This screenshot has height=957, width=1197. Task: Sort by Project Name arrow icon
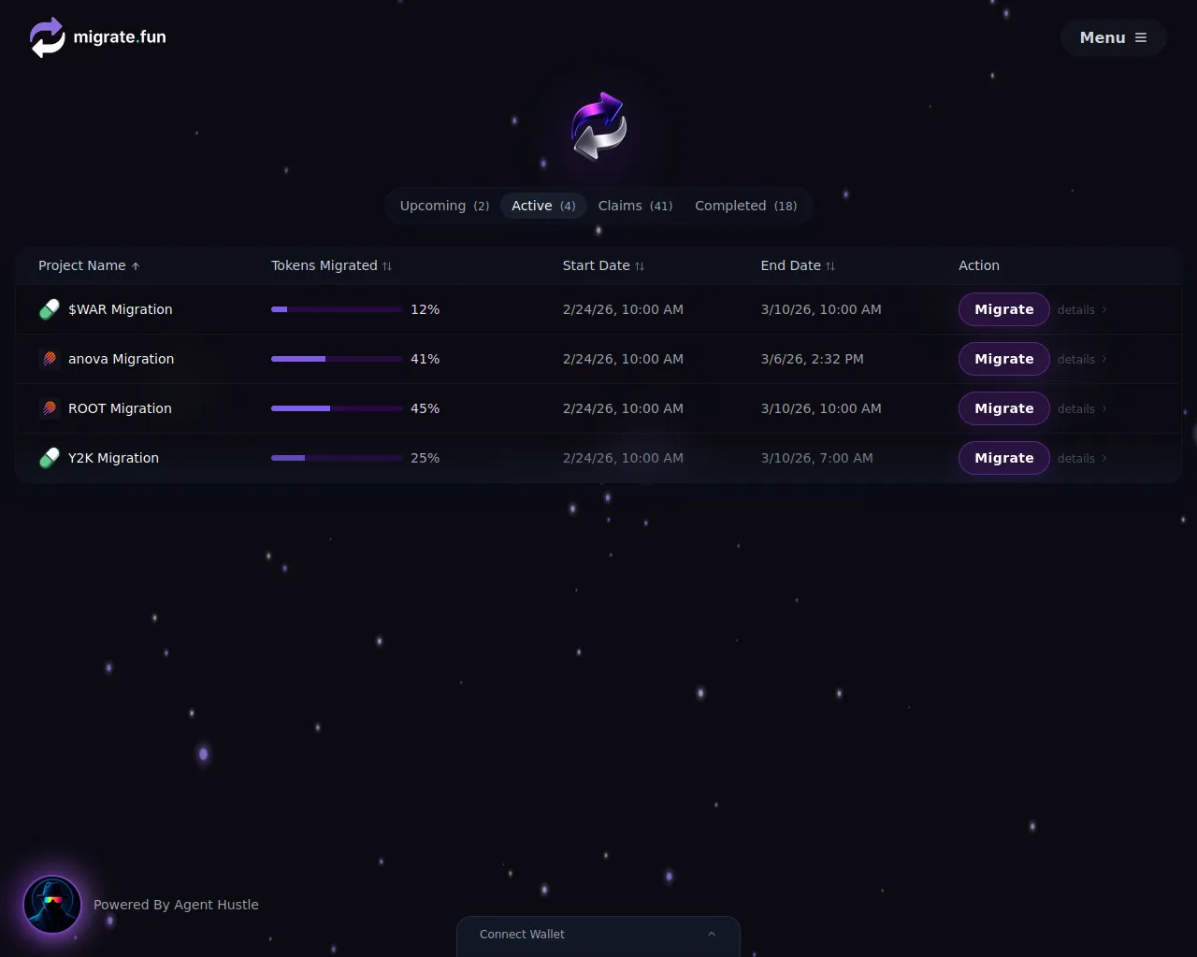click(x=136, y=266)
